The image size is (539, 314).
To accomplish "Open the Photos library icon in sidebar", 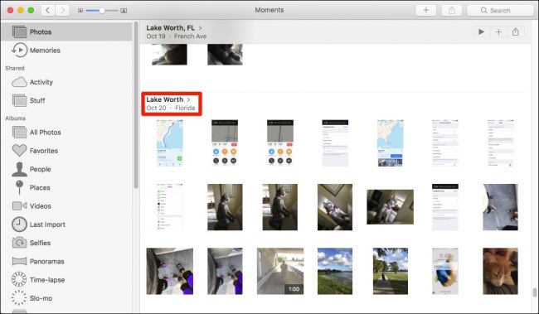I will pyautogui.click(x=20, y=32).
